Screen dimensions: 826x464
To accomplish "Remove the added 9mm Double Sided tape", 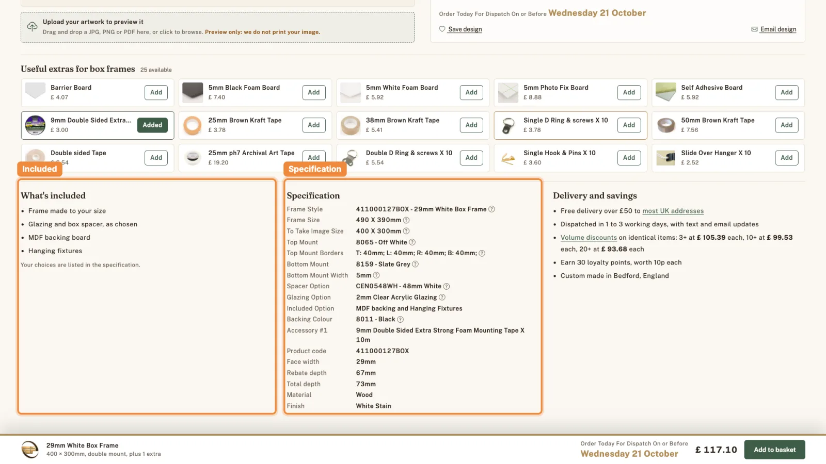I will [x=152, y=125].
